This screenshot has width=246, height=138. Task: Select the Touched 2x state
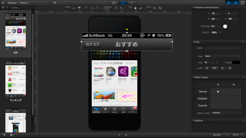(x=234, y=105)
